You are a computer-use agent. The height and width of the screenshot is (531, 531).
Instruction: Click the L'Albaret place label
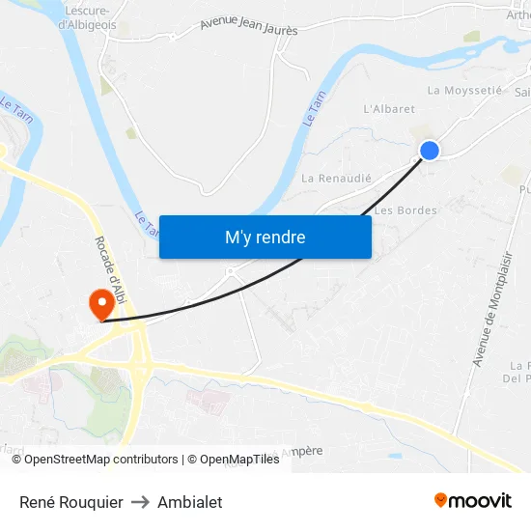389,109
